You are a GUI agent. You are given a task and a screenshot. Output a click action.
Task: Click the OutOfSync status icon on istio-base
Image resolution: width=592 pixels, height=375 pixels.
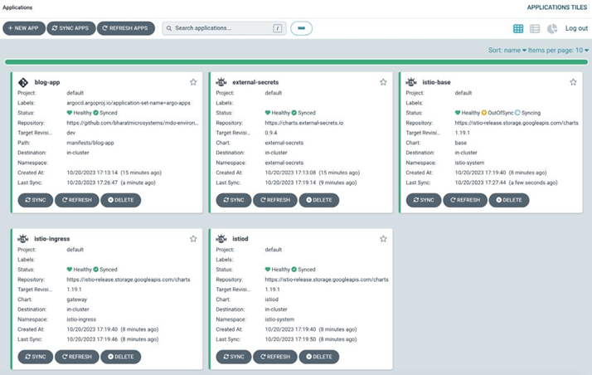[x=484, y=113]
